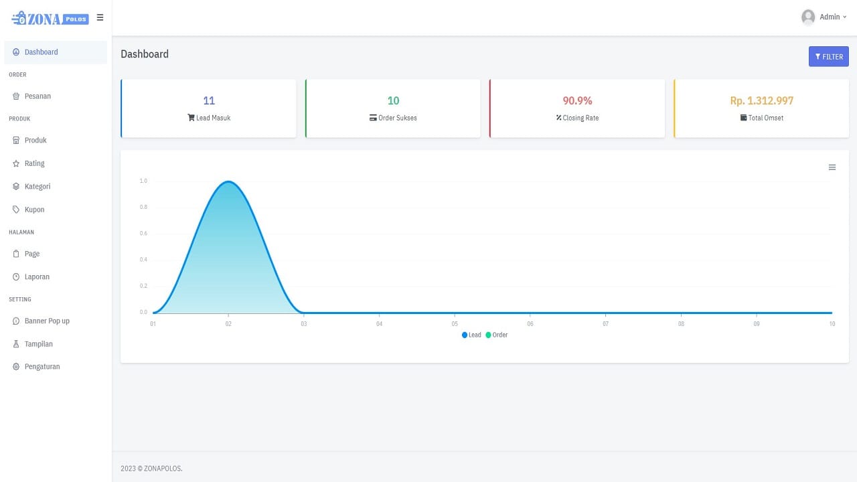
Task: Click the chart peak at 02
Action: tap(228, 182)
